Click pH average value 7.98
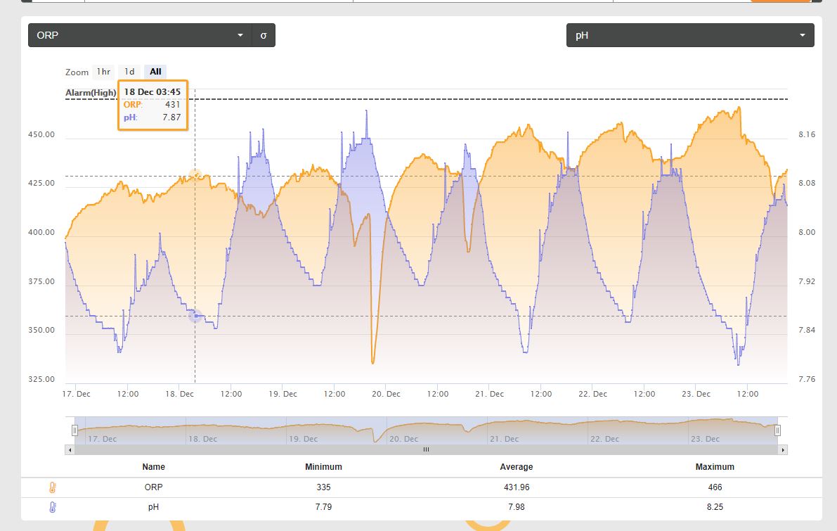Image resolution: width=837 pixels, height=531 pixels. click(517, 507)
